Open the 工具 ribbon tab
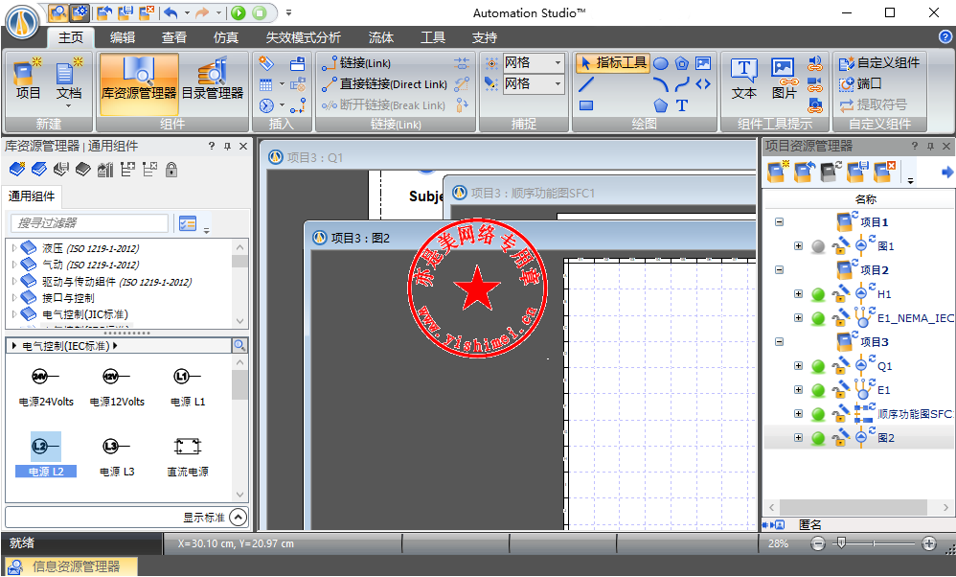The image size is (956, 577). pyautogui.click(x=433, y=37)
